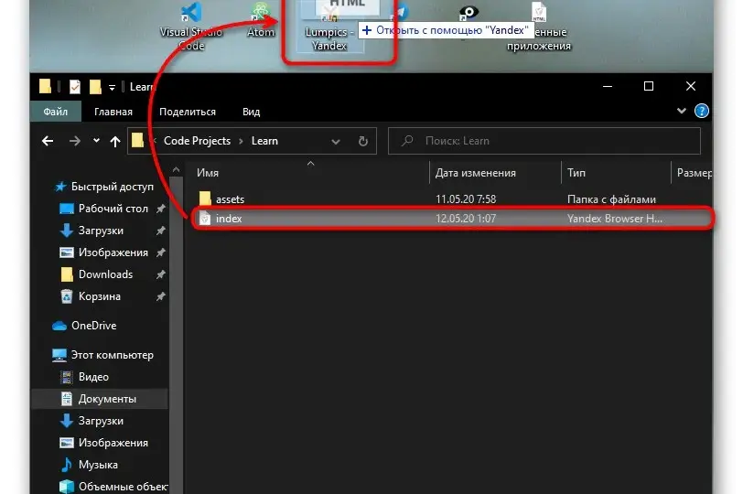Click the navigation pane scroll up arrow

click(177, 169)
